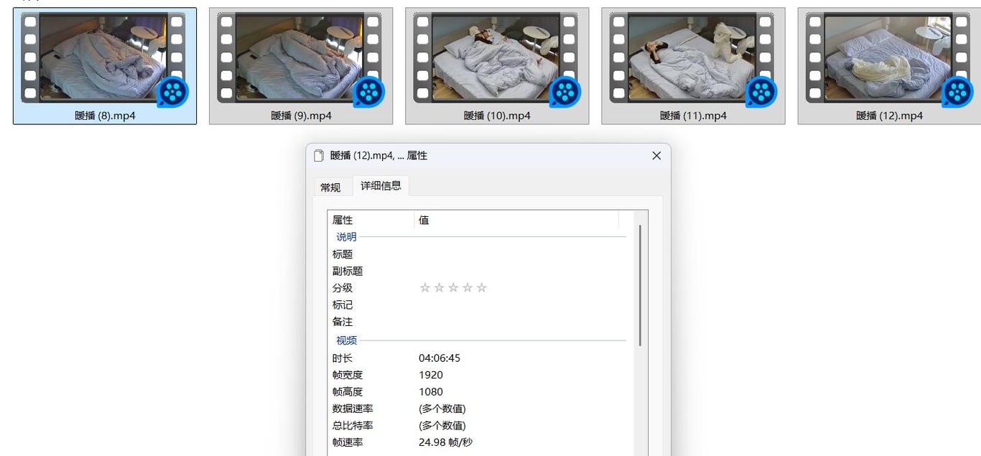Screen dimensions: 981x456
Task: Close the properties dialog
Action: tap(656, 155)
